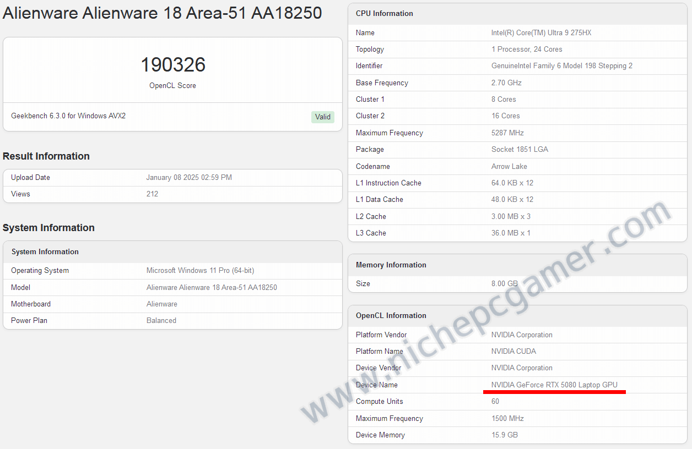692x449 pixels.
Task: Click the OpenCL Information panel header
Action: (517, 316)
